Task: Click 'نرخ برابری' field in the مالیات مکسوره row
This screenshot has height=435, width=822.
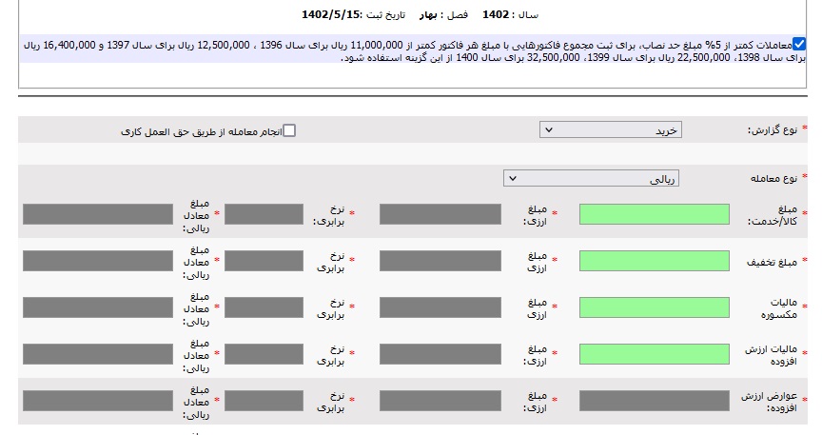Action: (x=264, y=307)
